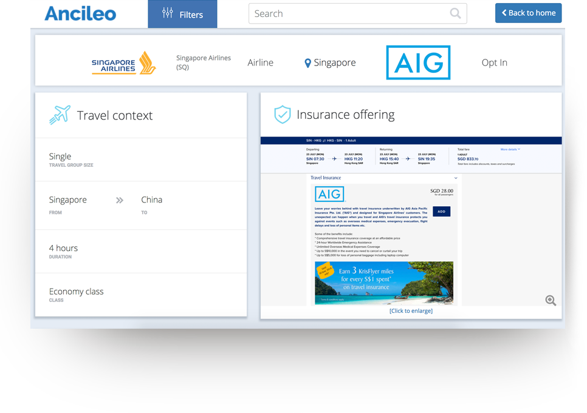This screenshot has height=413, width=587.
Task: Focus the Search input field
Action: click(357, 13)
